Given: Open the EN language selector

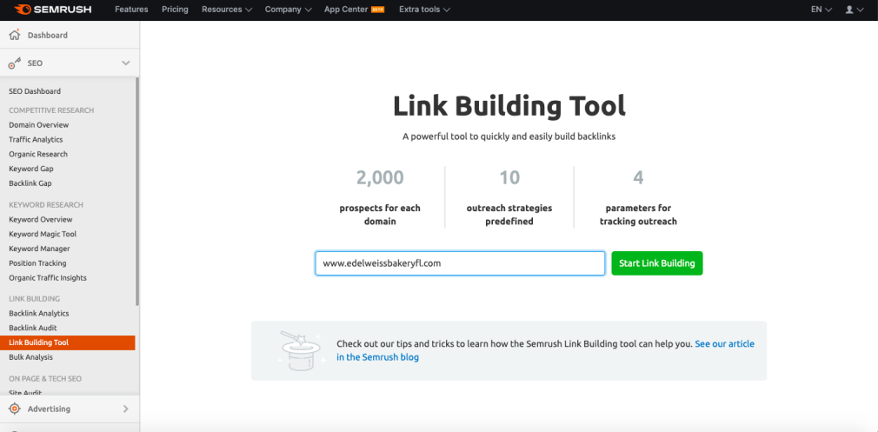Looking at the screenshot, I should click(821, 10).
